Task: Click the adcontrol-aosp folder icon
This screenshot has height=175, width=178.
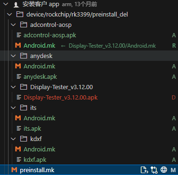Action: click(24, 25)
